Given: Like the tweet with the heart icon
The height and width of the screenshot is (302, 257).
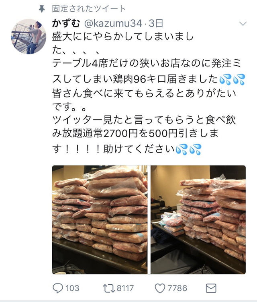Looking at the screenshot, I should (x=160, y=288).
